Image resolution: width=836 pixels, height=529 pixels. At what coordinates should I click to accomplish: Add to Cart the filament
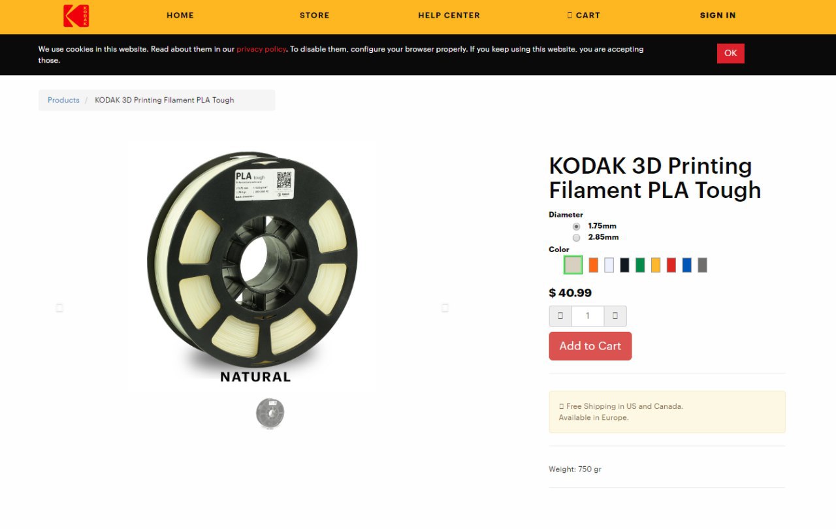590,346
